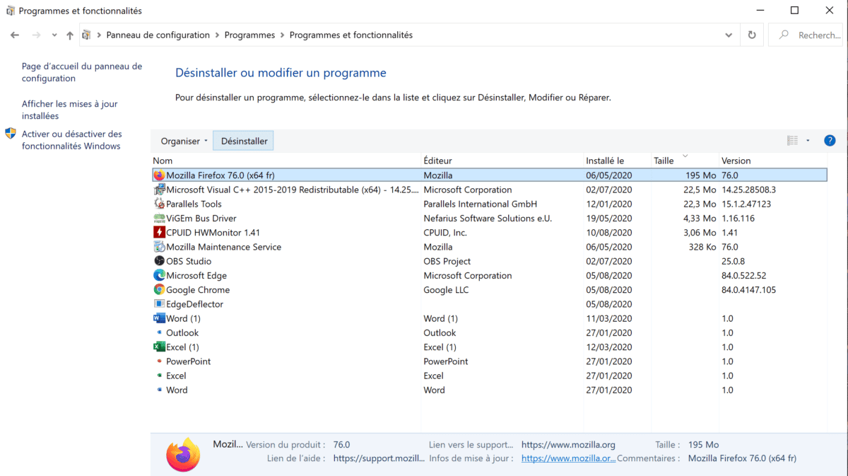Viewport: 848px width, 476px height.
Task: Open help with the blue question mark
Action: 830,141
